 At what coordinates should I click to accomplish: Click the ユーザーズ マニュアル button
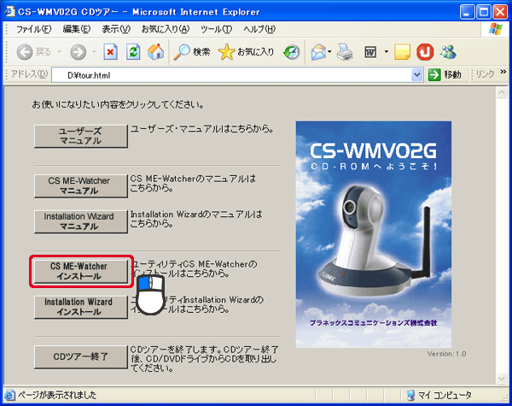click(x=81, y=136)
